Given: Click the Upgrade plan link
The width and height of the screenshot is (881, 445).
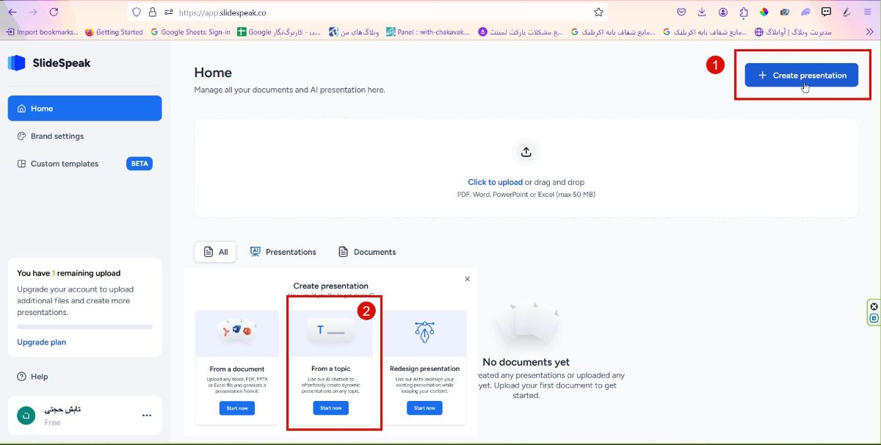Looking at the screenshot, I should click(42, 342).
